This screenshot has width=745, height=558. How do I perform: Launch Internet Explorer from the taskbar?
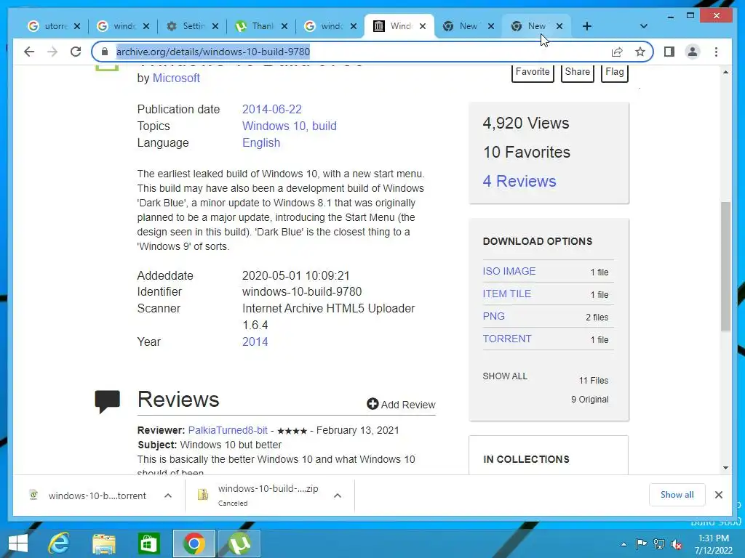pyautogui.click(x=60, y=543)
